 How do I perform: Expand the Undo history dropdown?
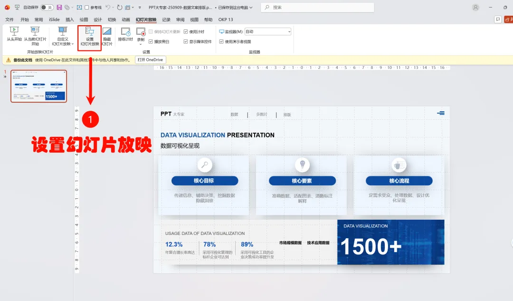[113, 7]
